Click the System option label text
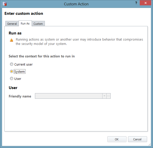The image size is (153, 148). 20,71
